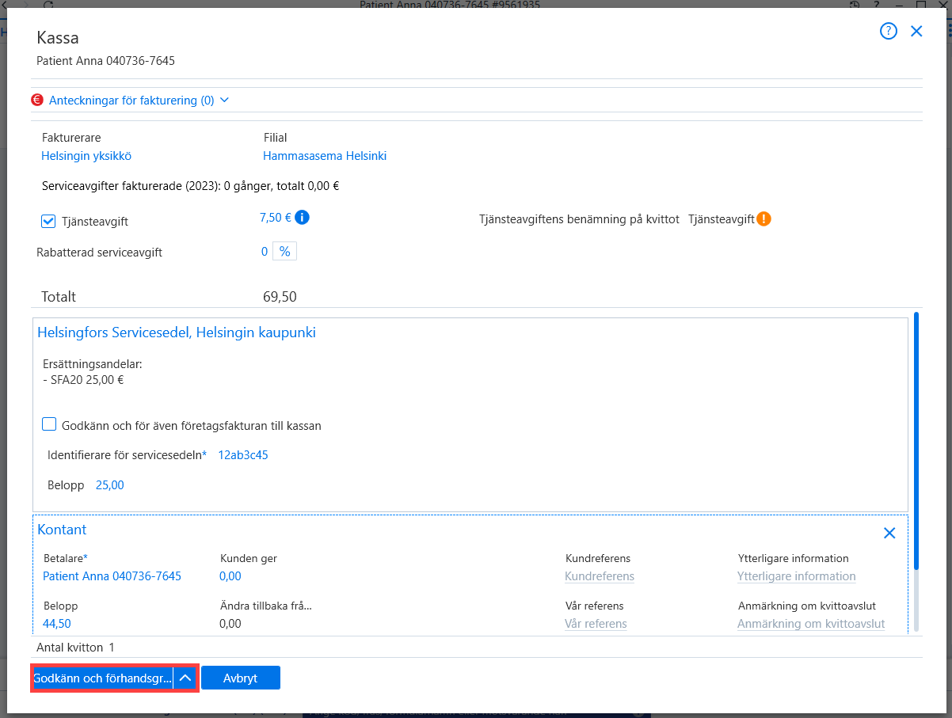
Task: Edit servicesedel identifier 12ab3c45
Action: click(243, 455)
